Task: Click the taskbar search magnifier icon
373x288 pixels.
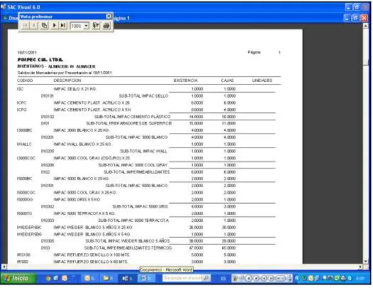Action: point(207,278)
